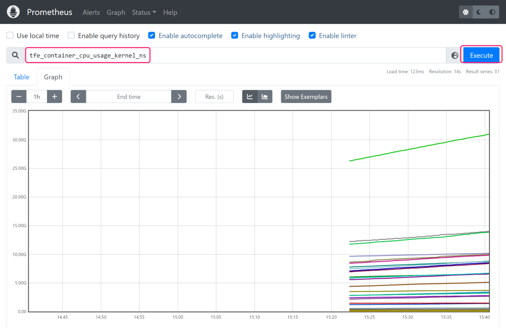Viewport: 506px width, 328px height.
Task: Click the End time input field
Action: coord(129,96)
